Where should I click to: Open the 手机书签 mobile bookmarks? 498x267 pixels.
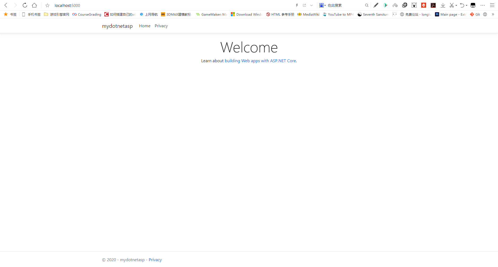[31, 14]
